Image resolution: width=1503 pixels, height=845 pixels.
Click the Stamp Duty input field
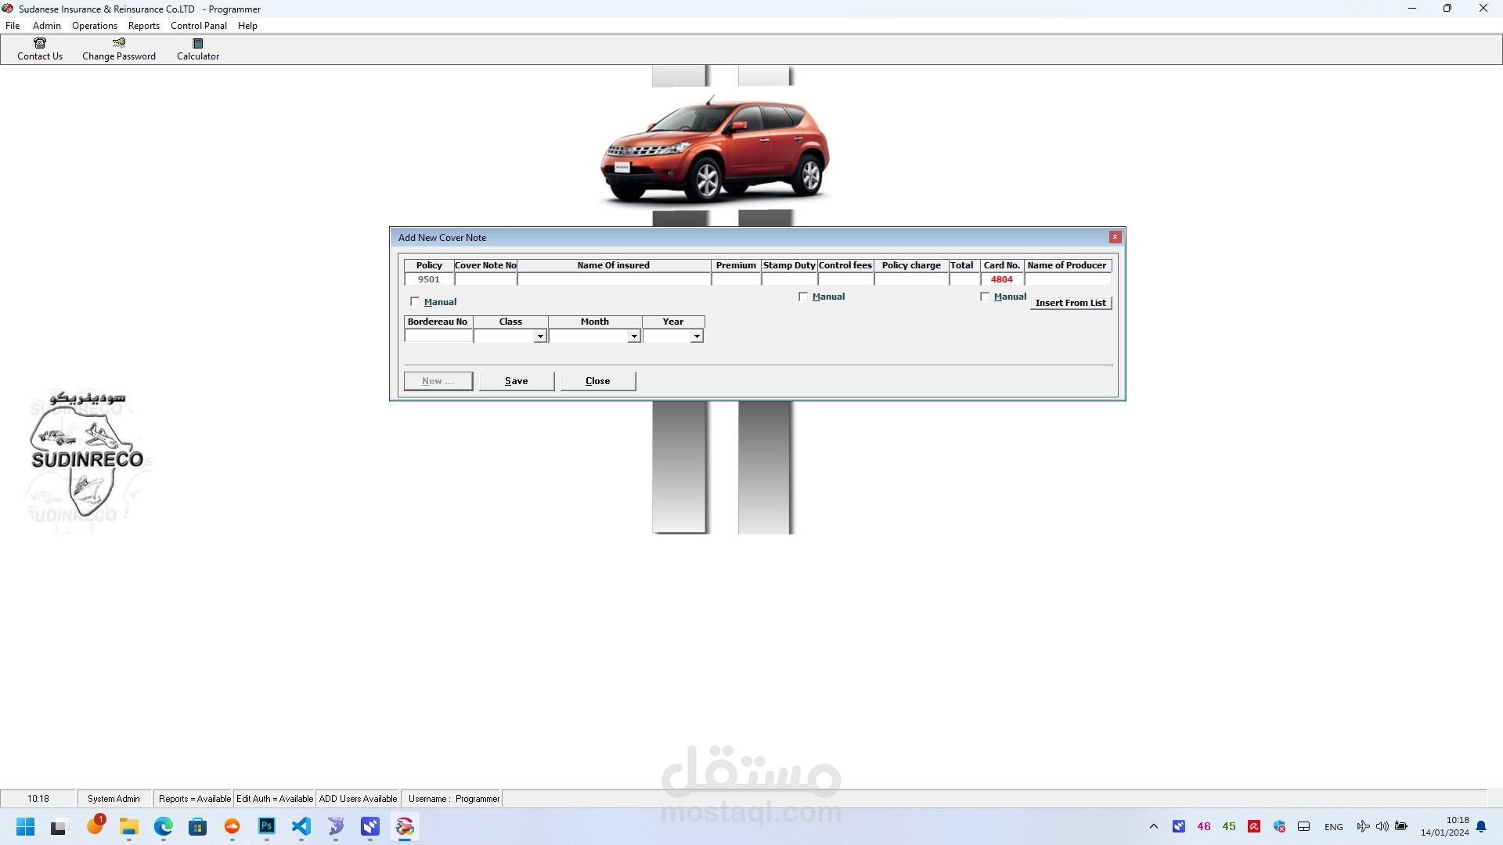pyautogui.click(x=789, y=279)
